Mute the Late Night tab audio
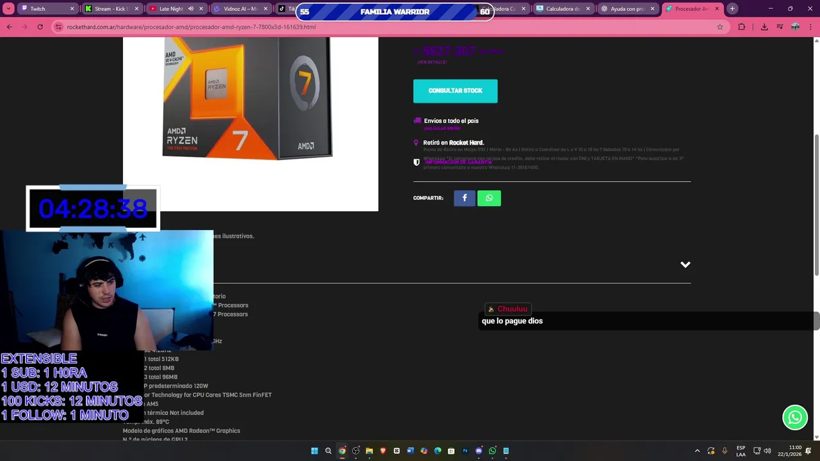 pyautogui.click(x=191, y=9)
